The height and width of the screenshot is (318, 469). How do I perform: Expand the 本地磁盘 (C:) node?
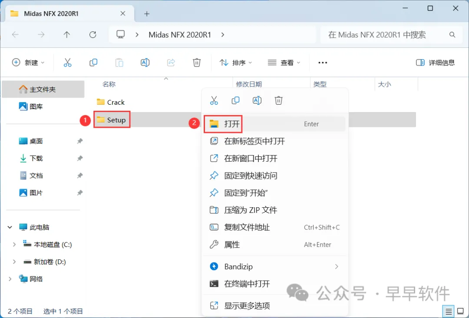click(x=14, y=245)
